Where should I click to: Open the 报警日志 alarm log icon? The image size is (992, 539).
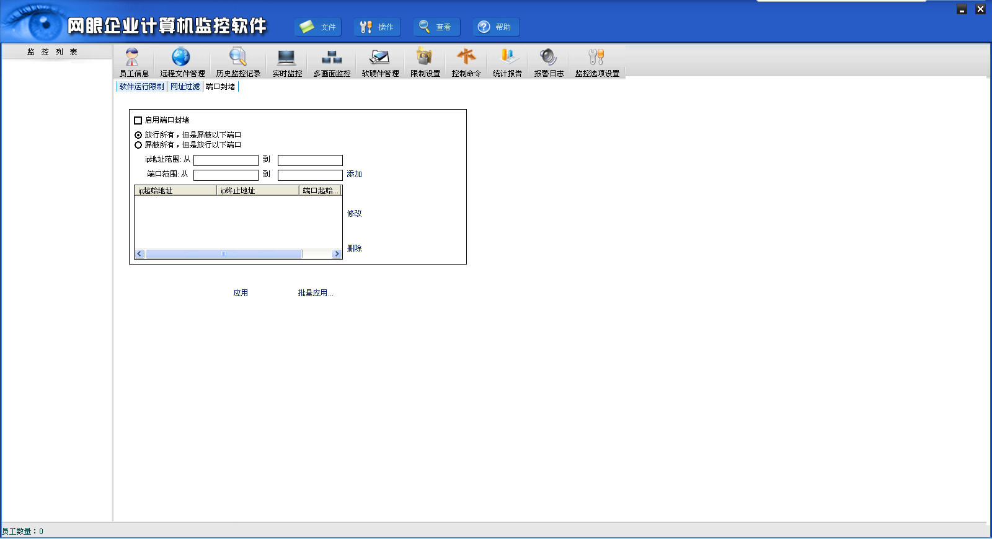[549, 62]
